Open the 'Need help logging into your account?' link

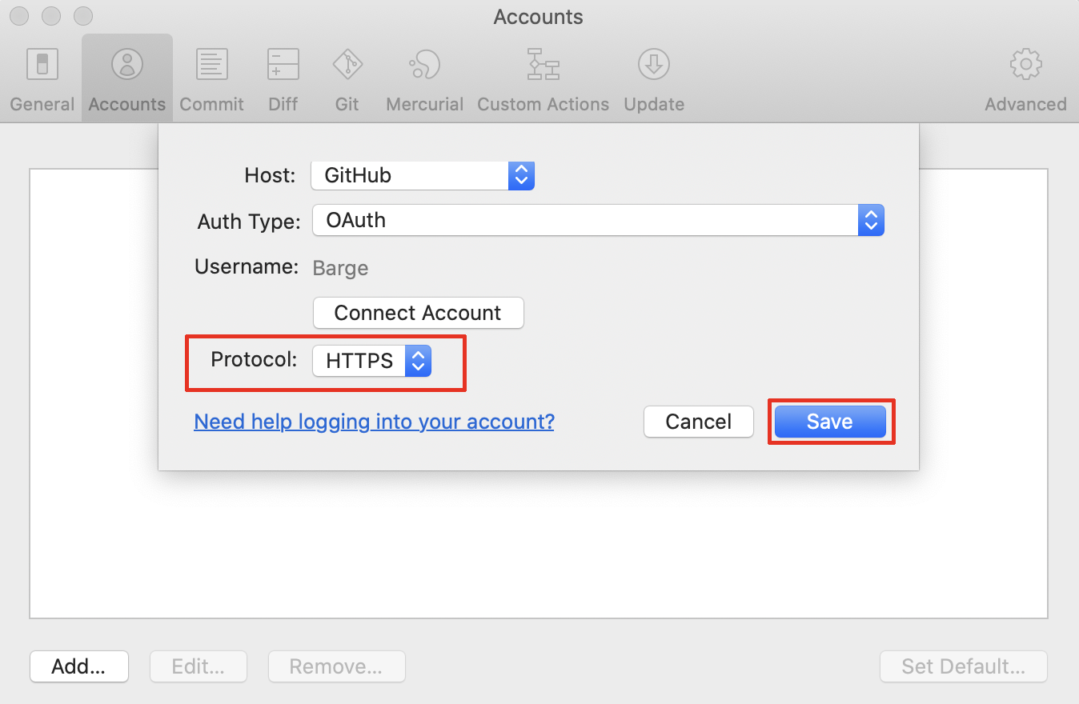374,422
